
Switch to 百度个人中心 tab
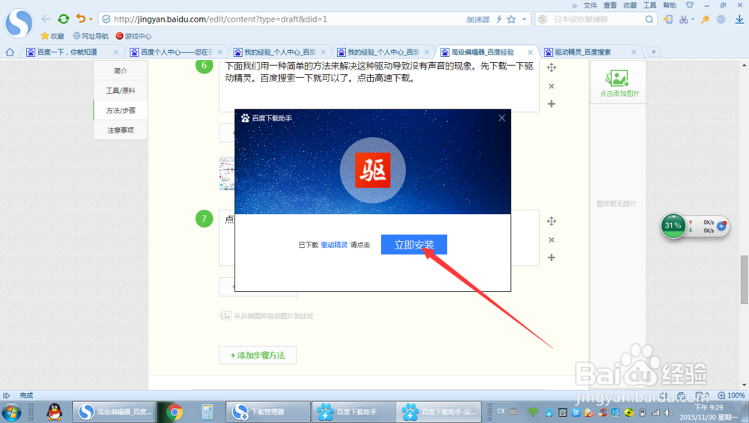[x=176, y=52]
